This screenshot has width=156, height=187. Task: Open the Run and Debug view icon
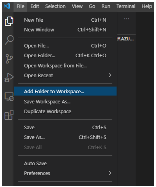tap(9, 78)
